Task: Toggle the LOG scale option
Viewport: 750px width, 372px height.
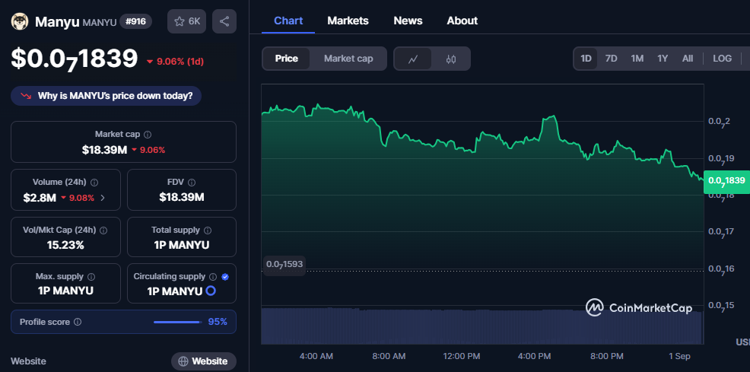Action: pos(722,59)
